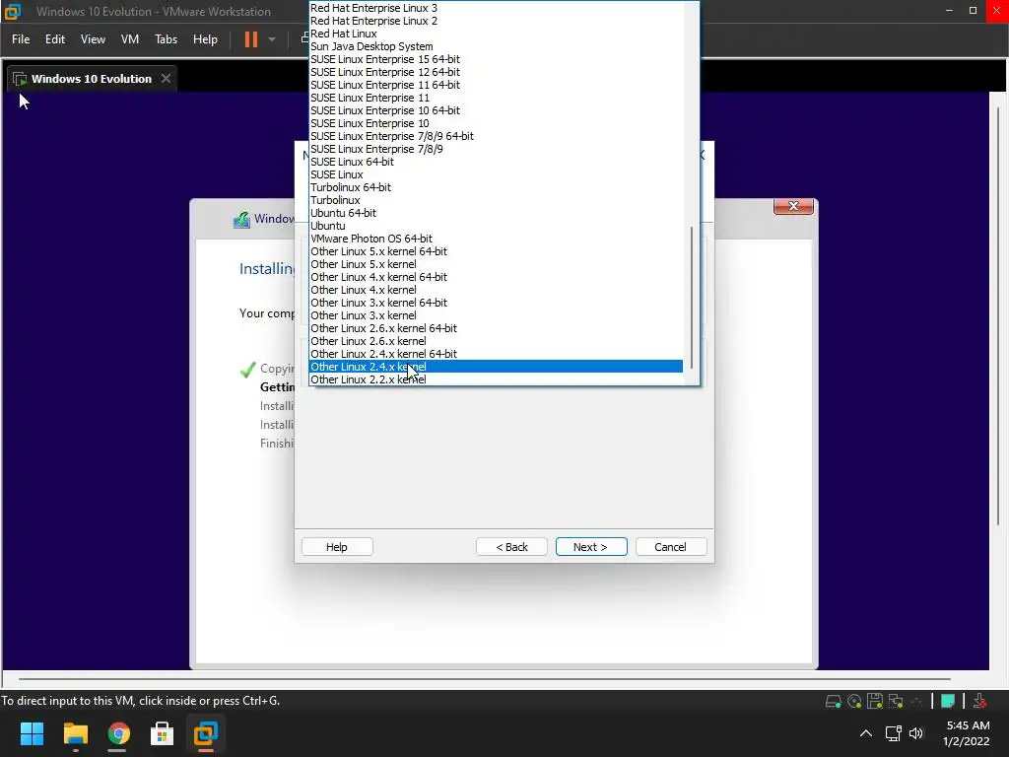1009x757 pixels.
Task: Select Red Hat Enterprise Linux 3
Action: (497, 8)
